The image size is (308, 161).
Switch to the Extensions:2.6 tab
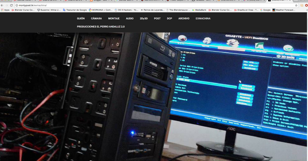point(229,1)
